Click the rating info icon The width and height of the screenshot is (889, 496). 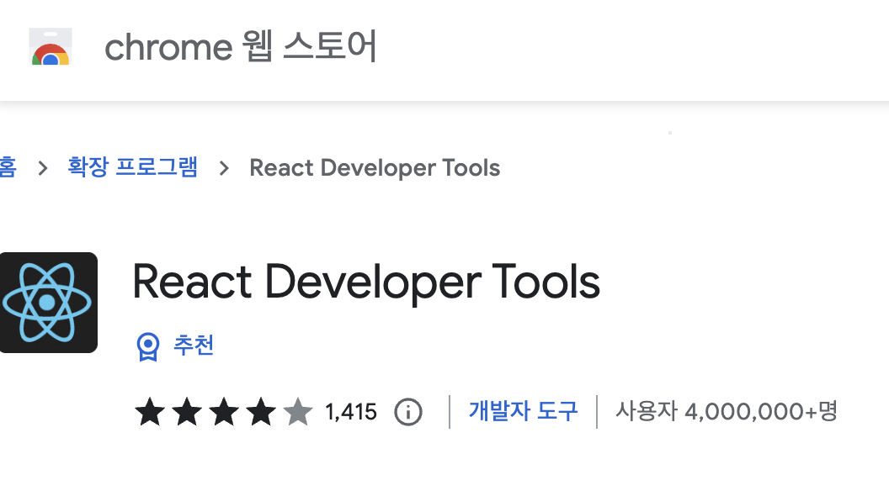pos(408,412)
